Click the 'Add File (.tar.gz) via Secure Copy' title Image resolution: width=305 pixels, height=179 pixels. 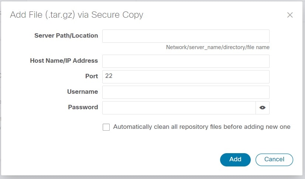[x=76, y=15]
